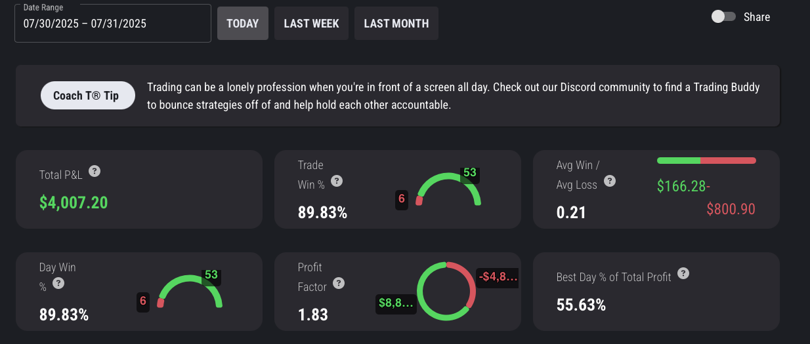Click the Avg Win / Avg Loss ratio bar

(x=706, y=161)
